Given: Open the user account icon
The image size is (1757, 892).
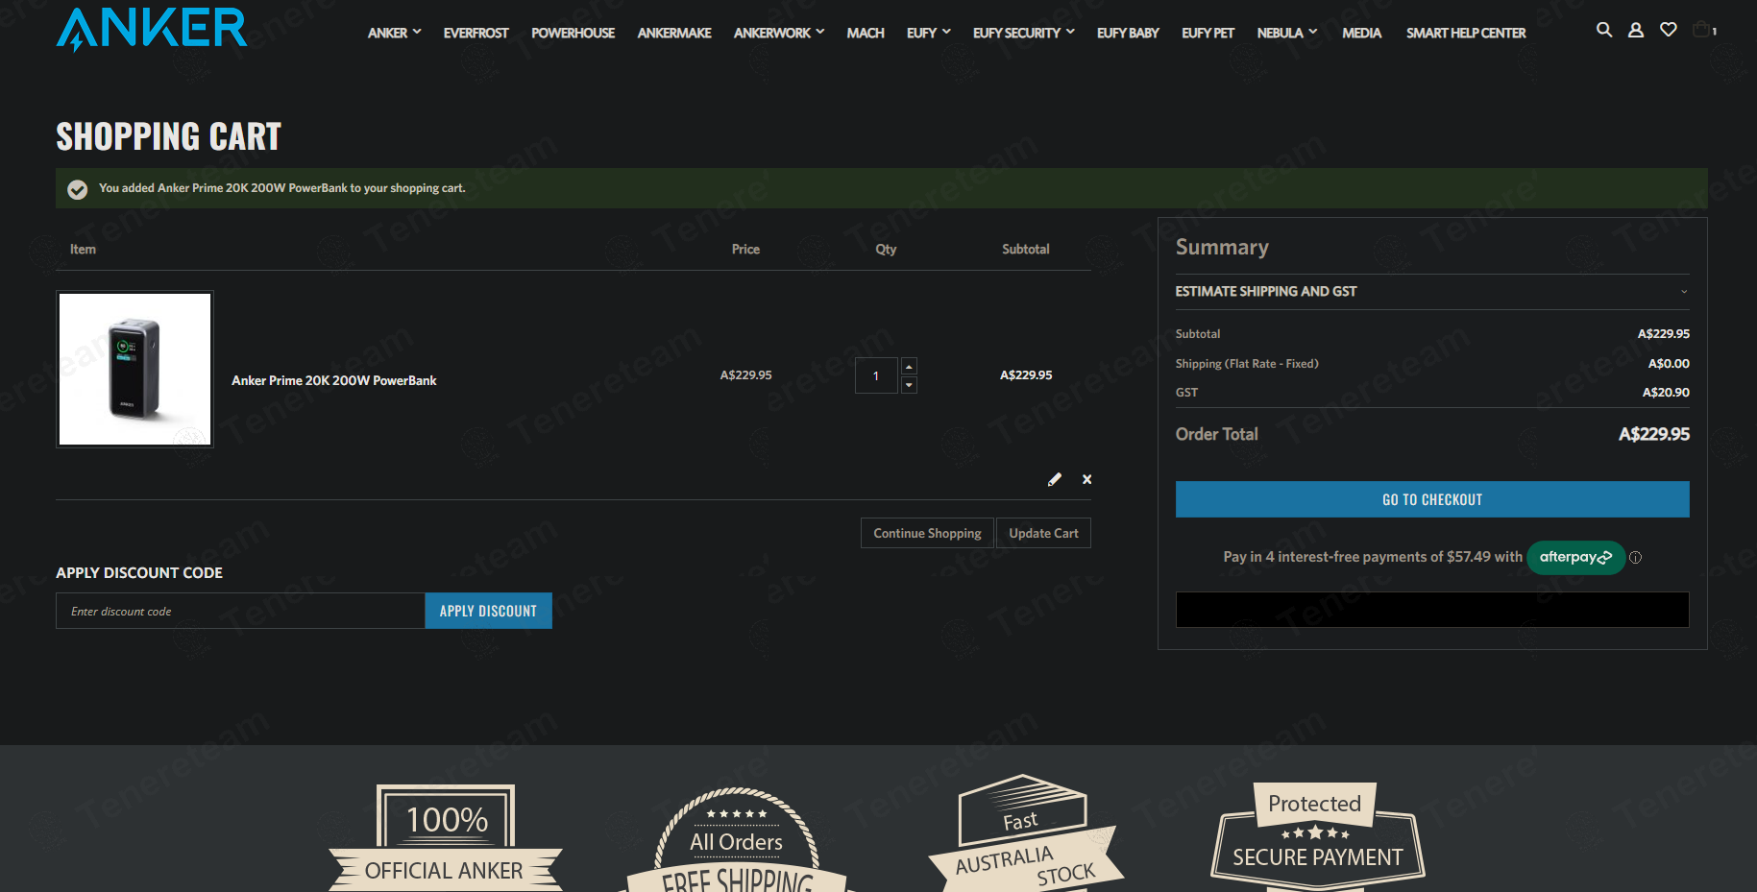Looking at the screenshot, I should coord(1635,30).
